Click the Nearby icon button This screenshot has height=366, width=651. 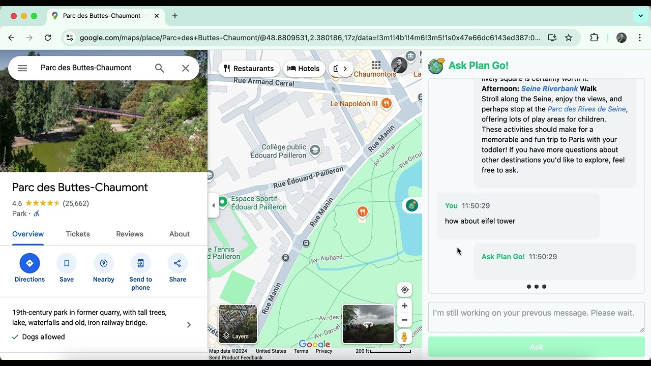click(104, 263)
